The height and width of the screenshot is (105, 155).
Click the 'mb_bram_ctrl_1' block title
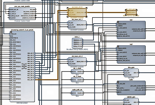tap(77, 20)
